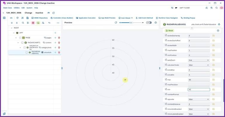This screenshot has height=117, width=225.
Task: Add child to APP with plus icon
Action: [x=55, y=33]
